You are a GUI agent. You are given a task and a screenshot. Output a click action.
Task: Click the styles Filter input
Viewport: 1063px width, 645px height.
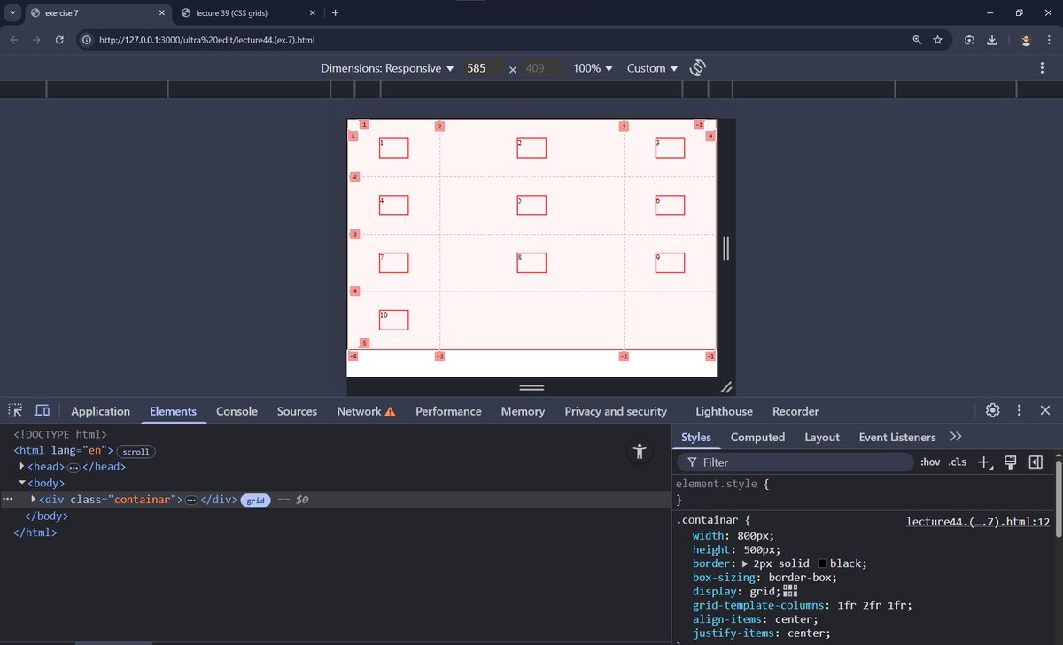(795, 462)
